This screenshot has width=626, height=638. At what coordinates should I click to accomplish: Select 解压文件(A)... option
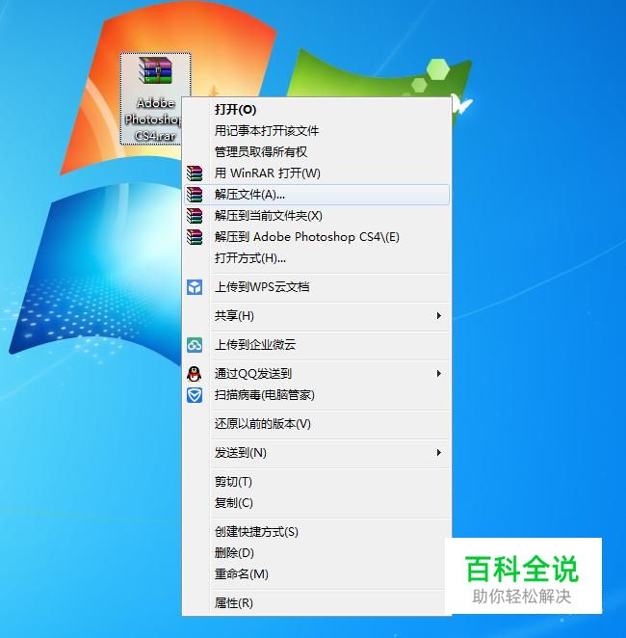(317, 195)
